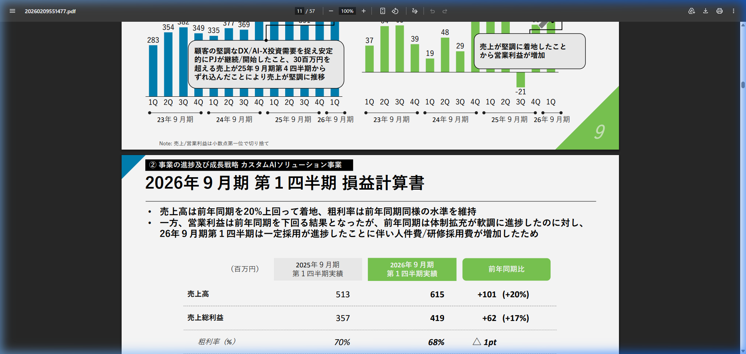Open the more actions three-dot menu

point(734,11)
